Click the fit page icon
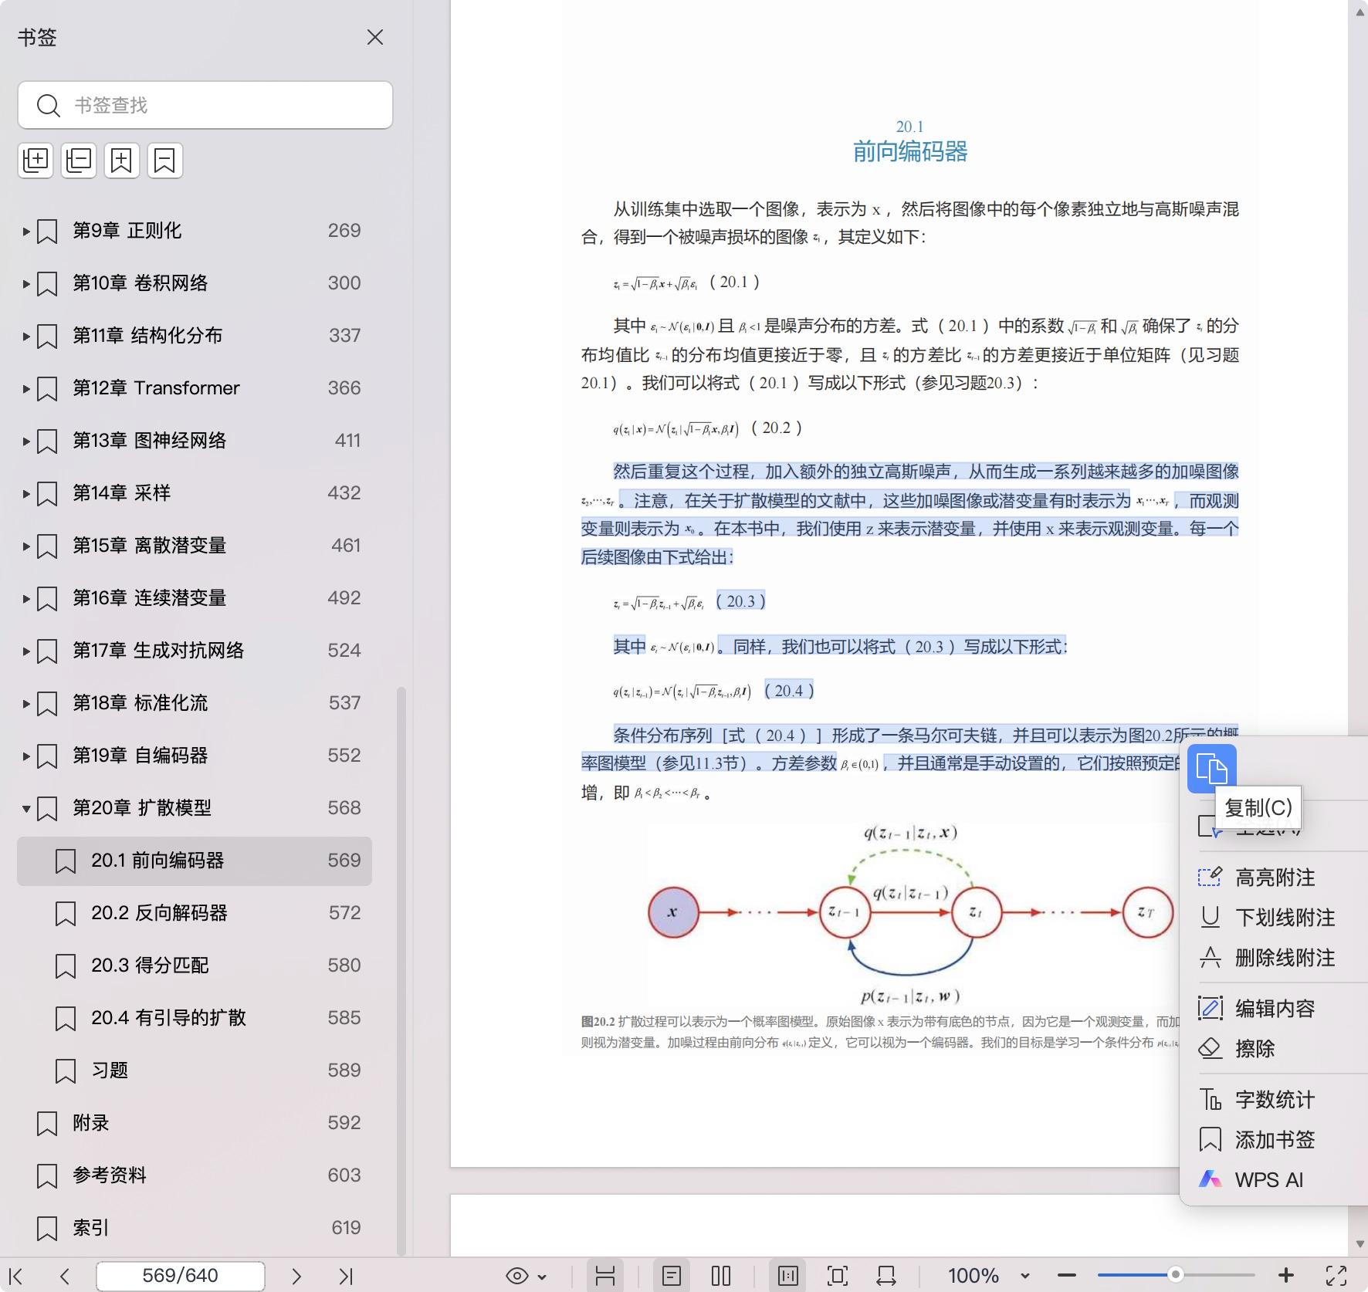The image size is (1368, 1292). click(x=837, y=1276)
